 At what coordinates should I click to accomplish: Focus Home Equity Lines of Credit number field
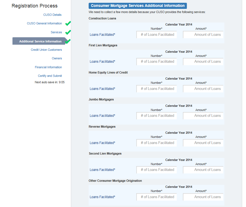pos(157,89)
